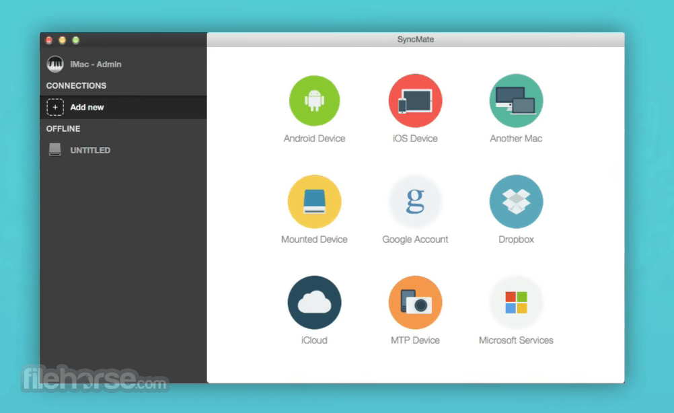Image resolution: width=674 pixels, height=413 pixels.
Task: Choose the MTP Device camera icon
Action: 415,303
